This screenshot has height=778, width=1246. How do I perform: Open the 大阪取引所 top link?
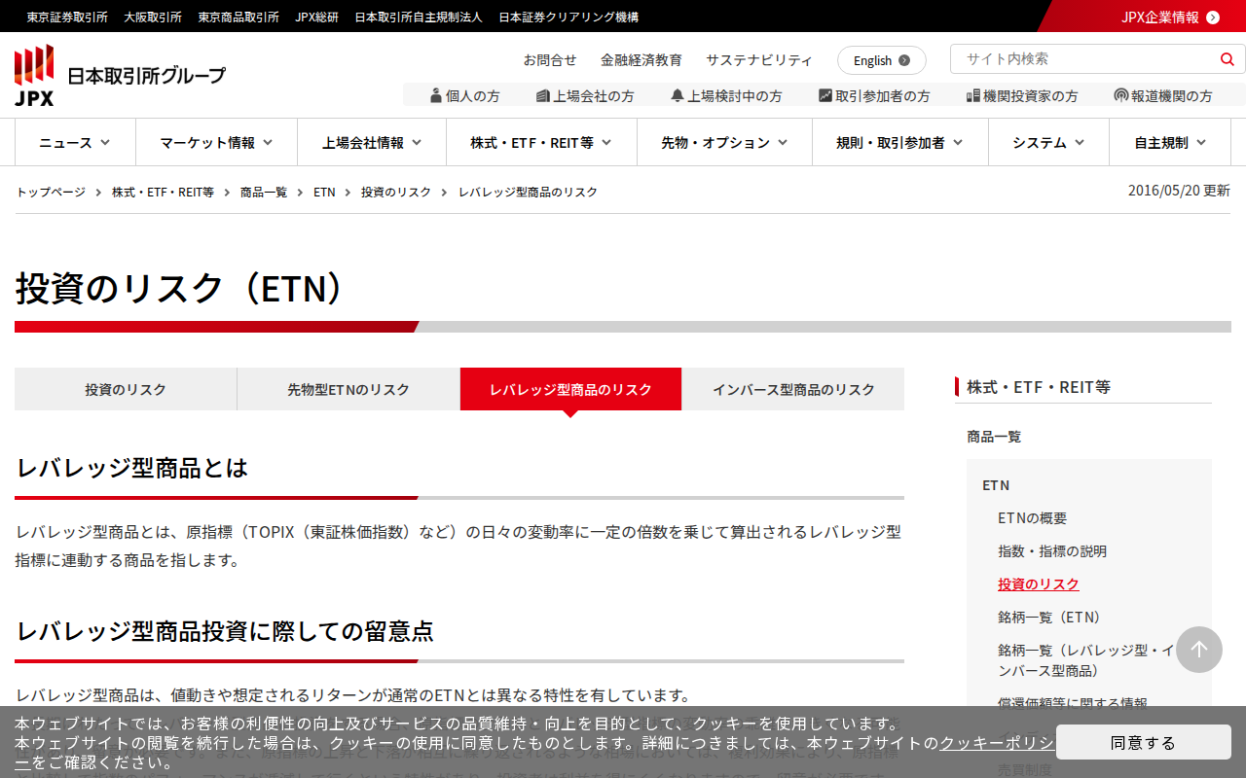pyautogui.click(x=153, y=17)
